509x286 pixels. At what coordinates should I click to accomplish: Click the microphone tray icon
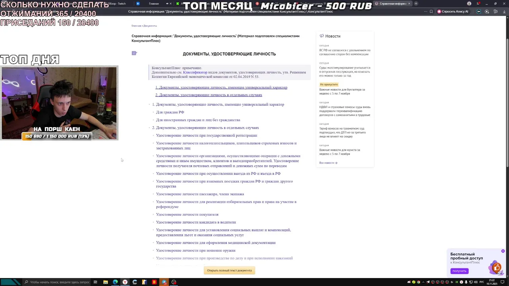466,282
